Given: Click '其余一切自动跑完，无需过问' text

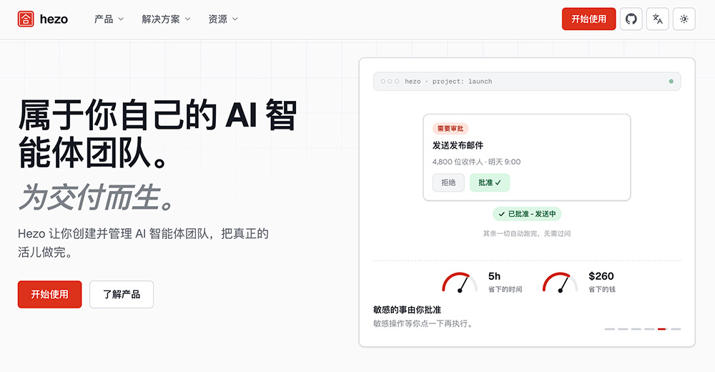Looking at the screenshot, I should (527, 234).
